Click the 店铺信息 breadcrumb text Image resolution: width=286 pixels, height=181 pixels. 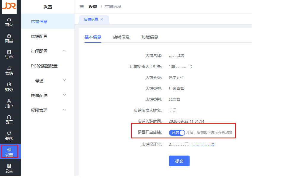[113, 7]
